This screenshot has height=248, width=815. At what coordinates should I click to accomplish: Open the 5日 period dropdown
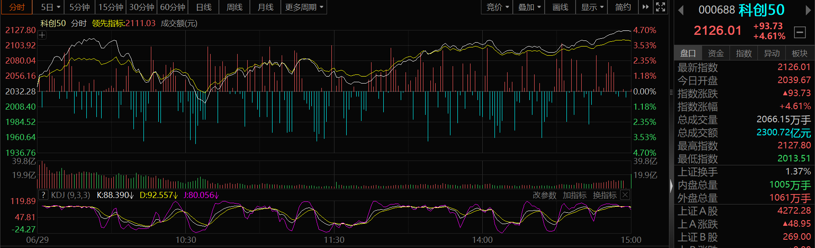(x=51, y=7)
